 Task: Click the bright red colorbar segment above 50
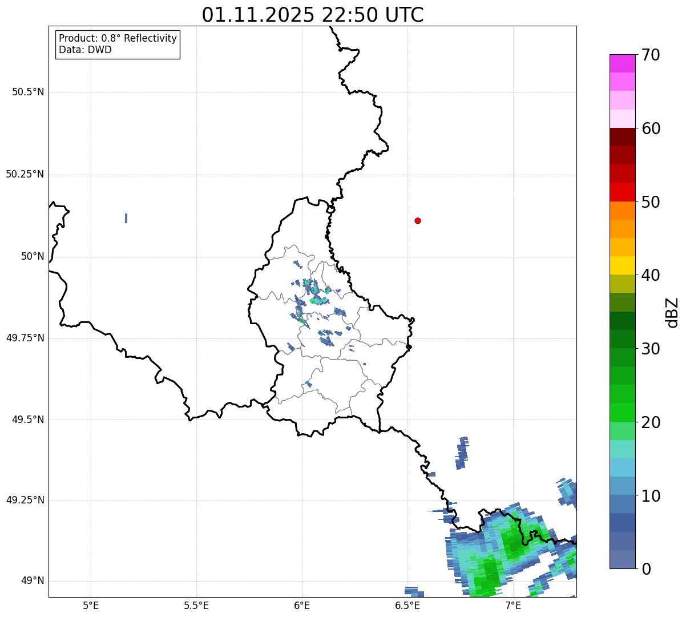(622, 192)
